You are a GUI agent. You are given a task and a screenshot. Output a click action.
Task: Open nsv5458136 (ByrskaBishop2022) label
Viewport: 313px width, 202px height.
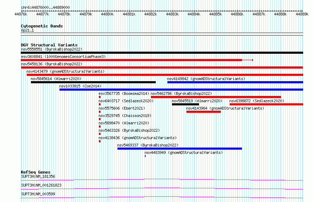coord(52,64)
